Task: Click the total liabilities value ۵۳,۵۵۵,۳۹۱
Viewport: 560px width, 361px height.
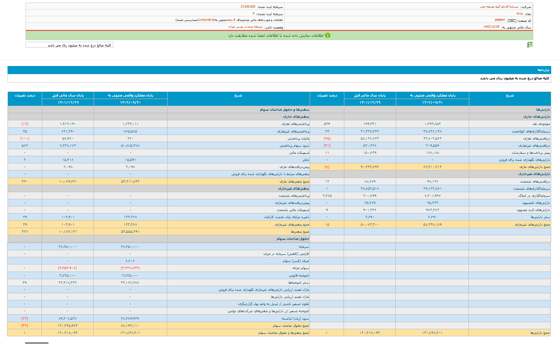Action: (130, 231)
